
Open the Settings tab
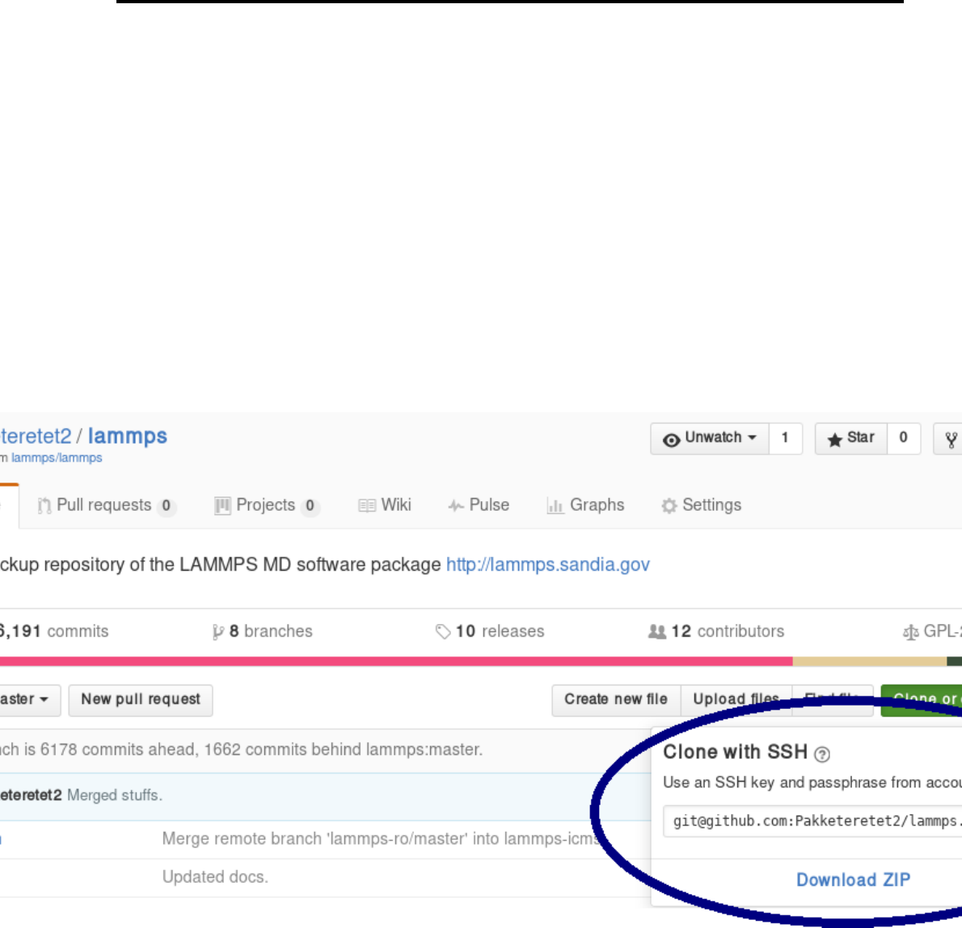[701, 505]
